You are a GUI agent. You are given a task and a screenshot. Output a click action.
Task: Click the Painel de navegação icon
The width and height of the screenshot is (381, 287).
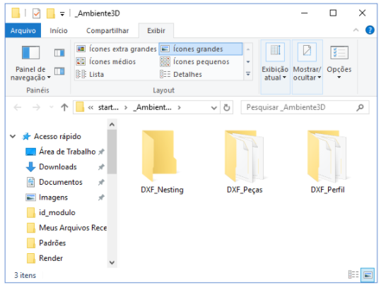click(30, 52)
